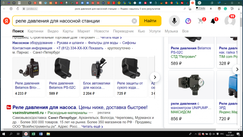Open Сифоны link
Image resolution: width=243 pixels, height=137 pixels.
[x=129, y=43]
